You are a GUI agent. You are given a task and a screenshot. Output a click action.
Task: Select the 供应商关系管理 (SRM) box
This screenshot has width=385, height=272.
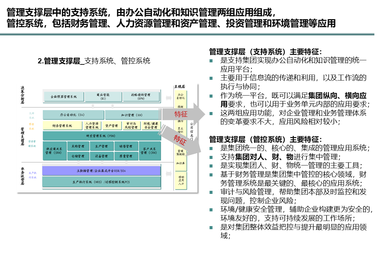(55, 151)
